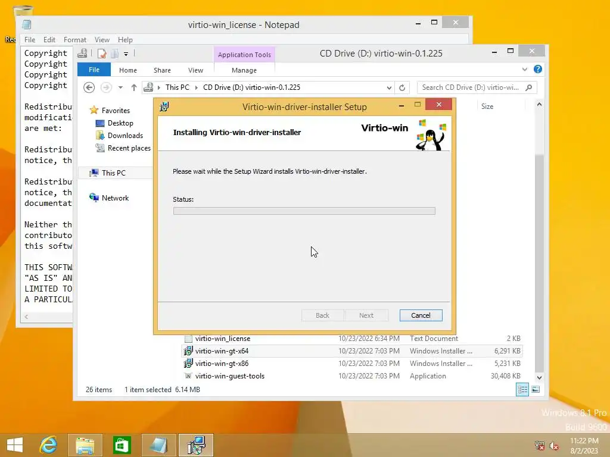Switch to the Home ribbon tab
This screenshot has height=457, width=610.
[x=128, y=70]
